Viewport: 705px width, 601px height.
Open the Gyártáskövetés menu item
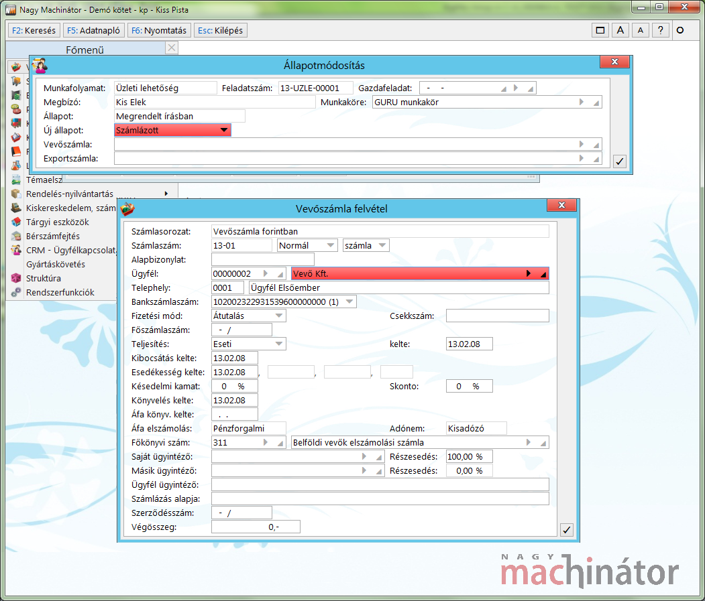click(55, 264)
